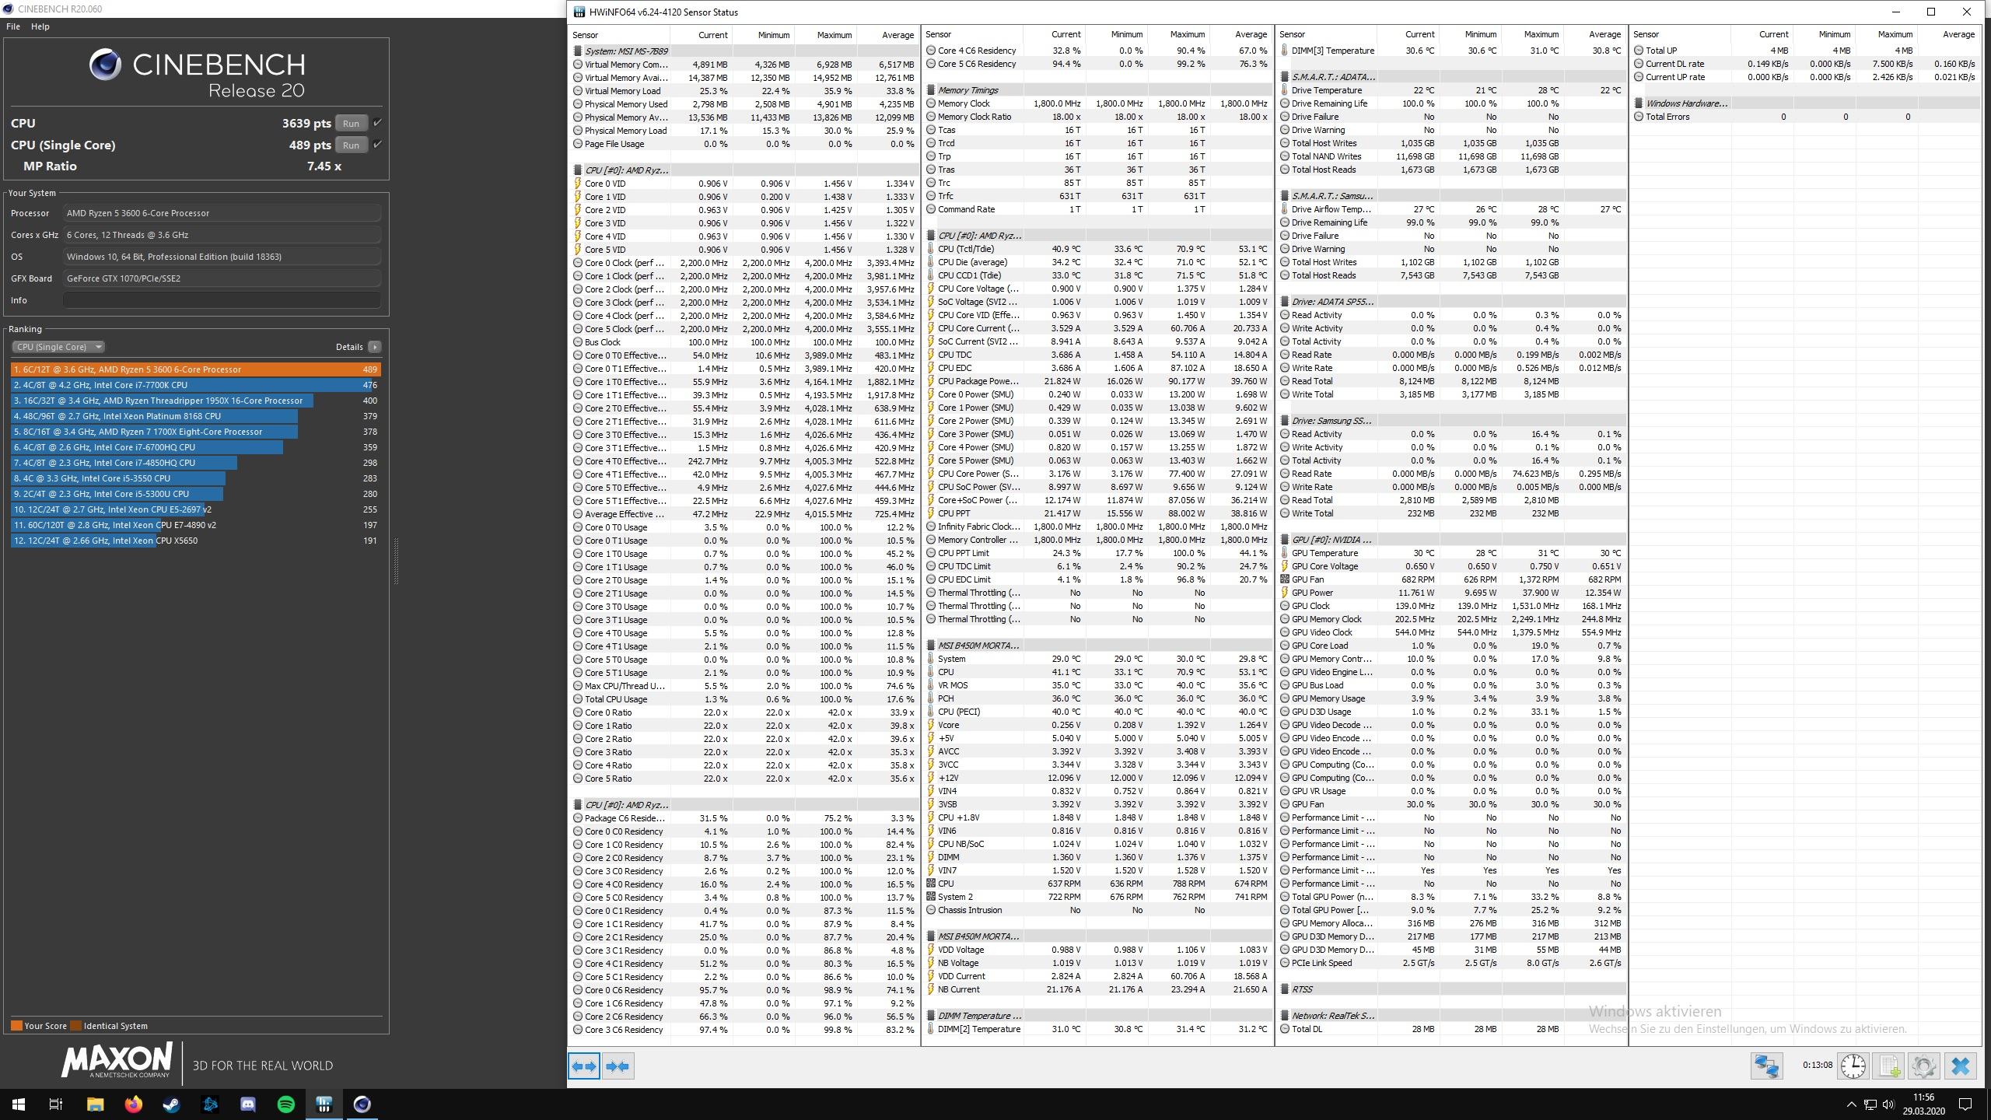Image resolution: width=1991 pixels, height=1120 pixels.
Task: Click the Info input field in Your System
Action: [x=222, y=300]
